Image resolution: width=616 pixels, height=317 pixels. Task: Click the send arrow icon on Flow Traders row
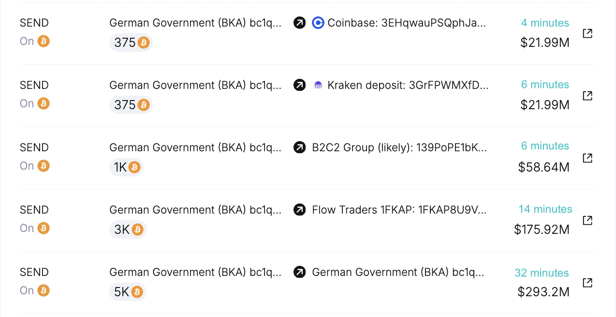[299, 210]
